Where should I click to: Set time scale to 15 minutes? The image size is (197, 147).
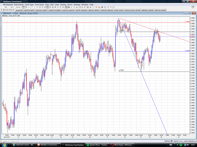pos(42,7)
